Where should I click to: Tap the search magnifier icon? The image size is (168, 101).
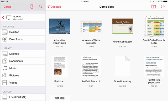pos(41,7)
